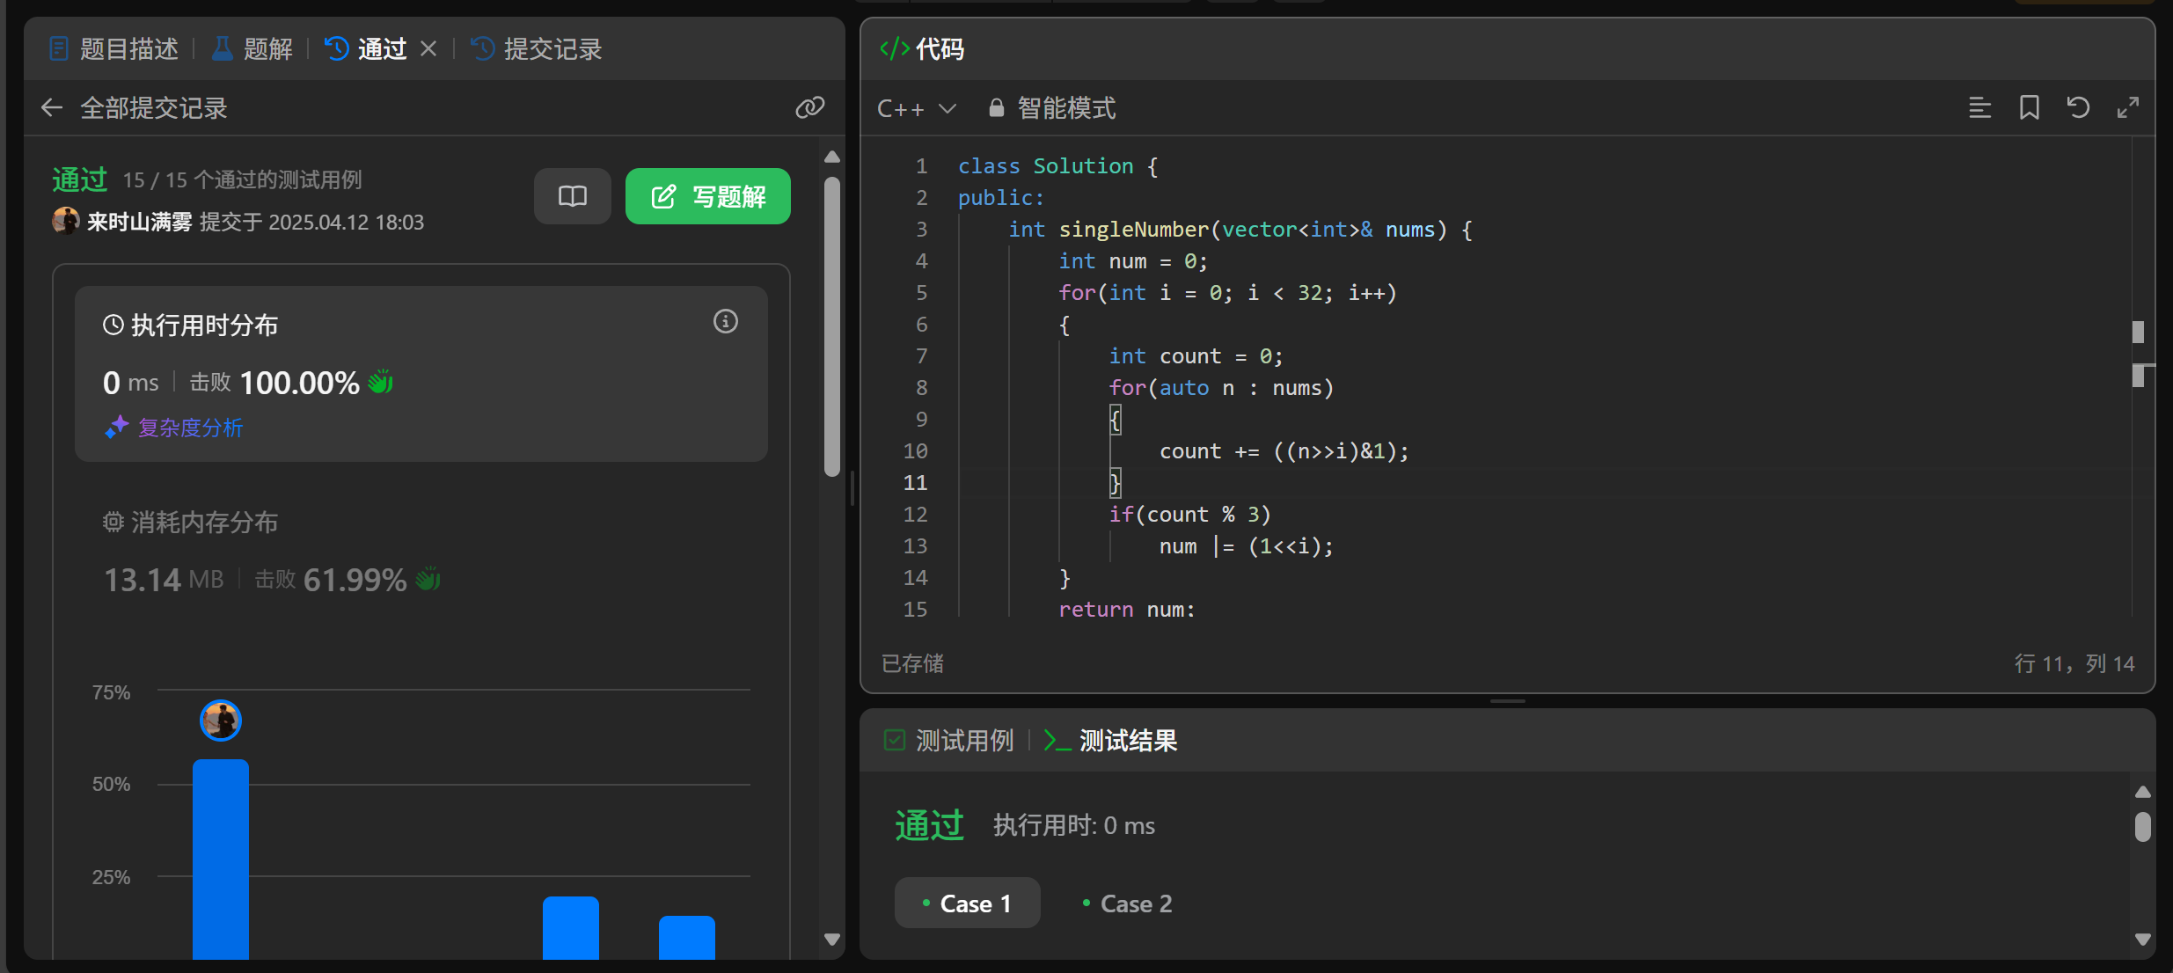The height and width of the screenshot is (973, 2173).
Task: Expand code editor to fullscreen
Action: click(x=2127, y=107)
